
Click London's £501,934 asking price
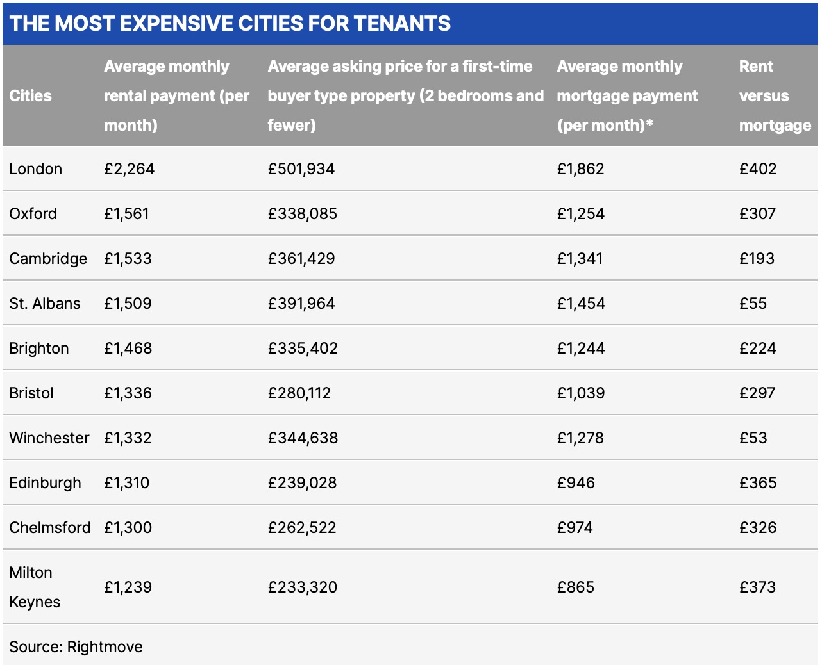pos(301,169)
